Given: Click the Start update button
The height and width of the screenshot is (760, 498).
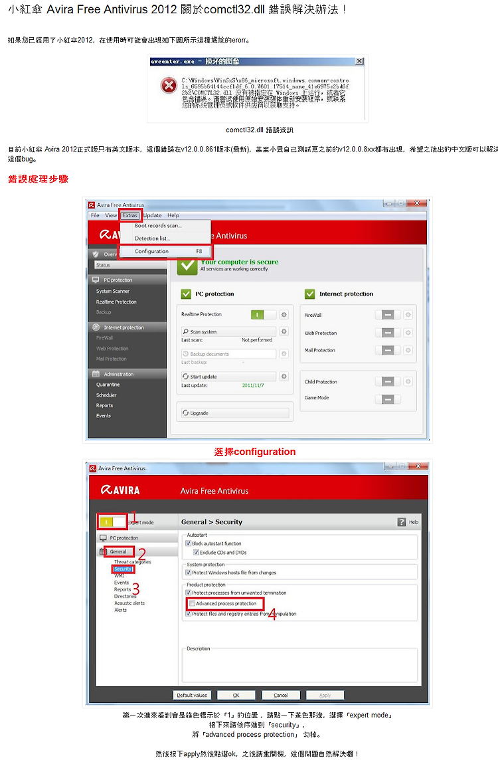Looking at the screenshot, I should 228,376.
